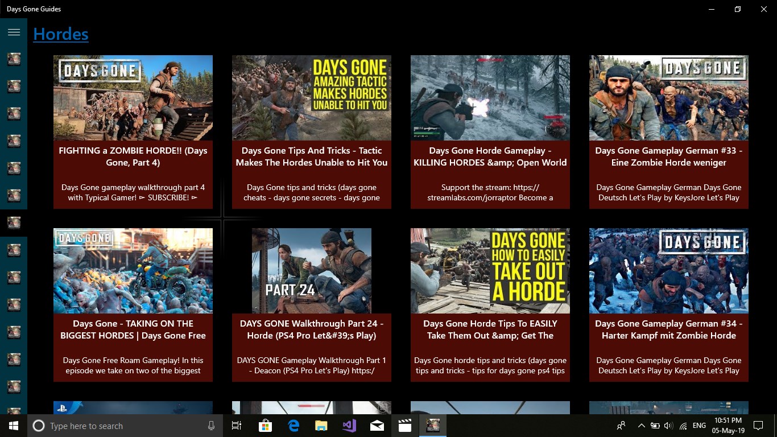Viewport: 777px width, 437px height.
Task: Open the Mail app from the taskbar
Action: (377, 426)
